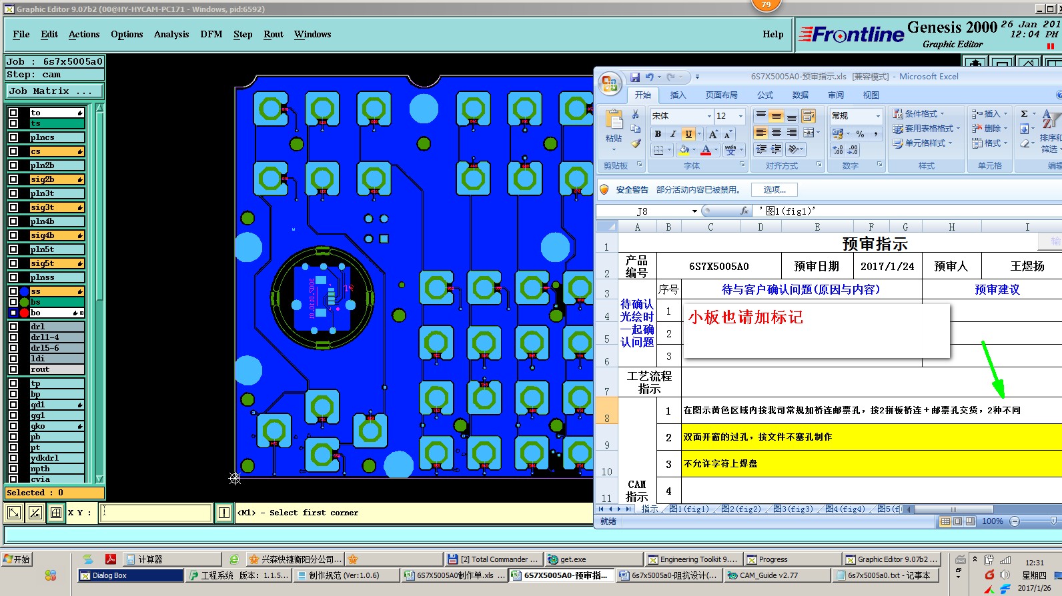This screenshot has height=596, width=1062.
Task: Open the font size dropdown showing 12
Action: [740, 116]
